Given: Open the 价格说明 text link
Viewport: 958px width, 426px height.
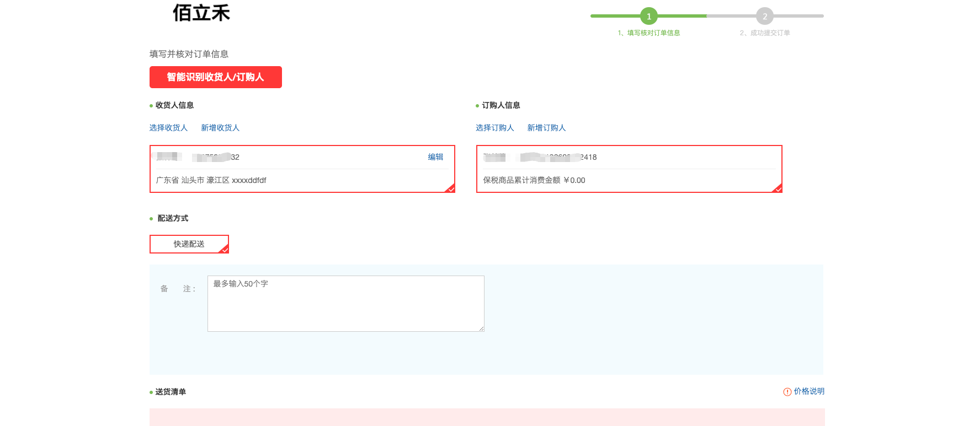Looking at the screenshot, I should [809, 391].
